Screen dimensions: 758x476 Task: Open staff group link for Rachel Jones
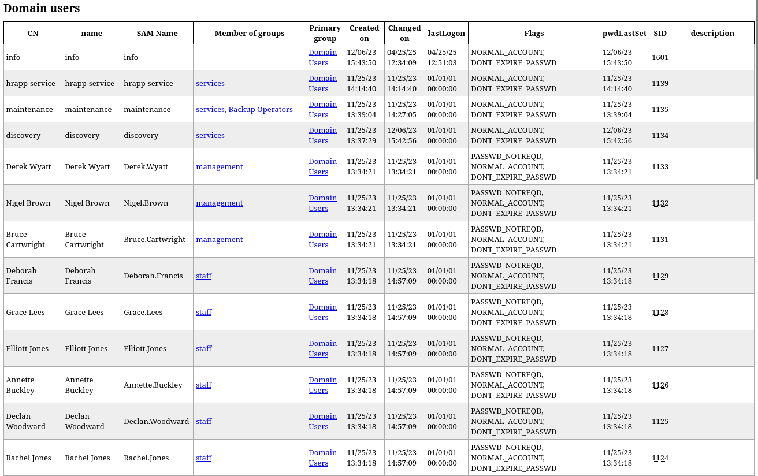pos(204,458)
